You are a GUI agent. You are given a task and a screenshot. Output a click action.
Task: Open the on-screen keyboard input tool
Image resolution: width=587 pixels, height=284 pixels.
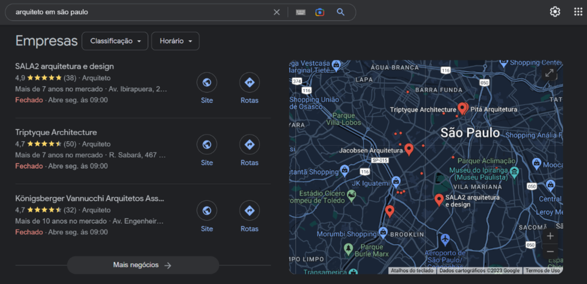click(301, 12)
